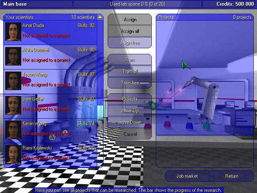The image size is (257, 193).
Task: Select Kevin Wang's portrait
Action: [13, 130]
